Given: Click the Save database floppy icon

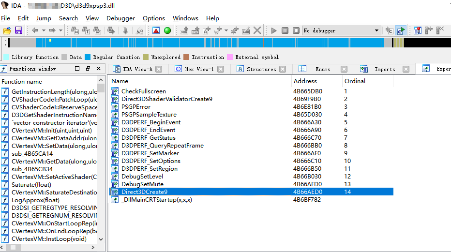Looking at the screenshot, I should tap(18, 30).
